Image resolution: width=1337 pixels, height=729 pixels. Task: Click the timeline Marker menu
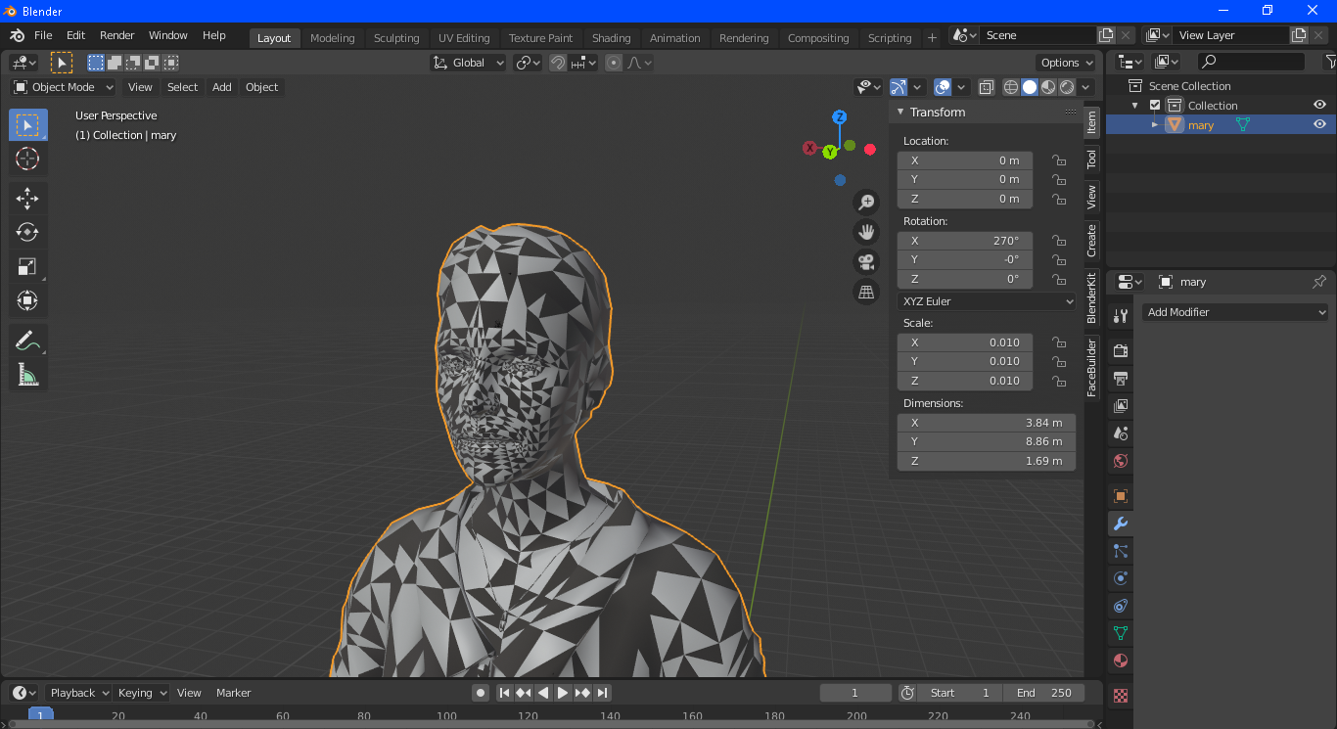point(234,693)
